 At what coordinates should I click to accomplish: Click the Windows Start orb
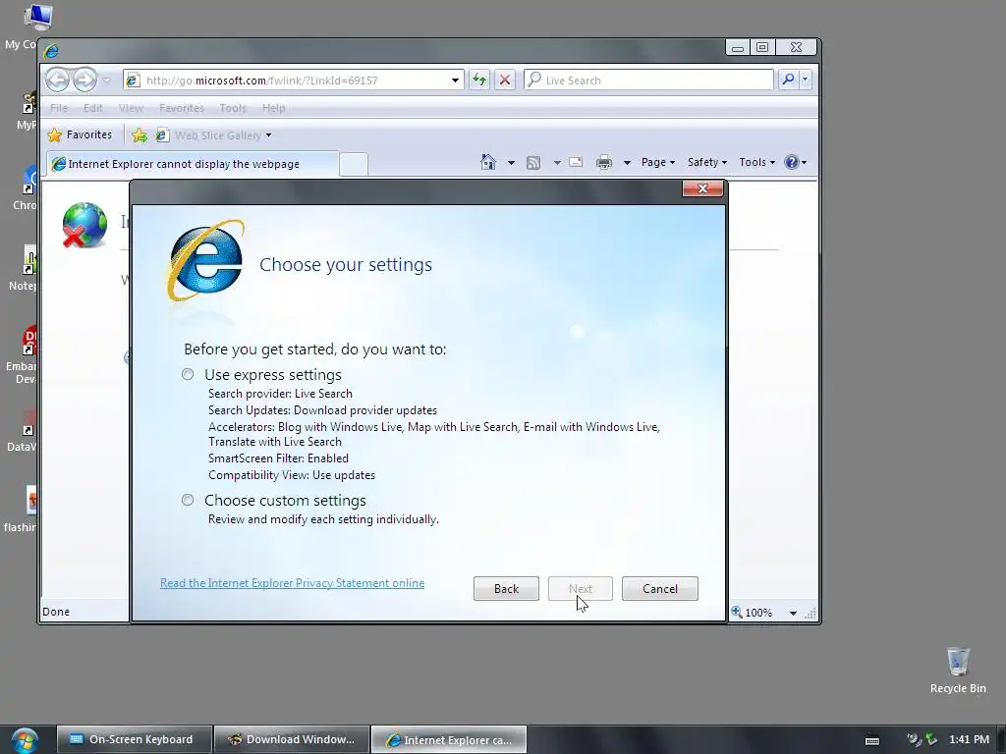click(25, 740)
